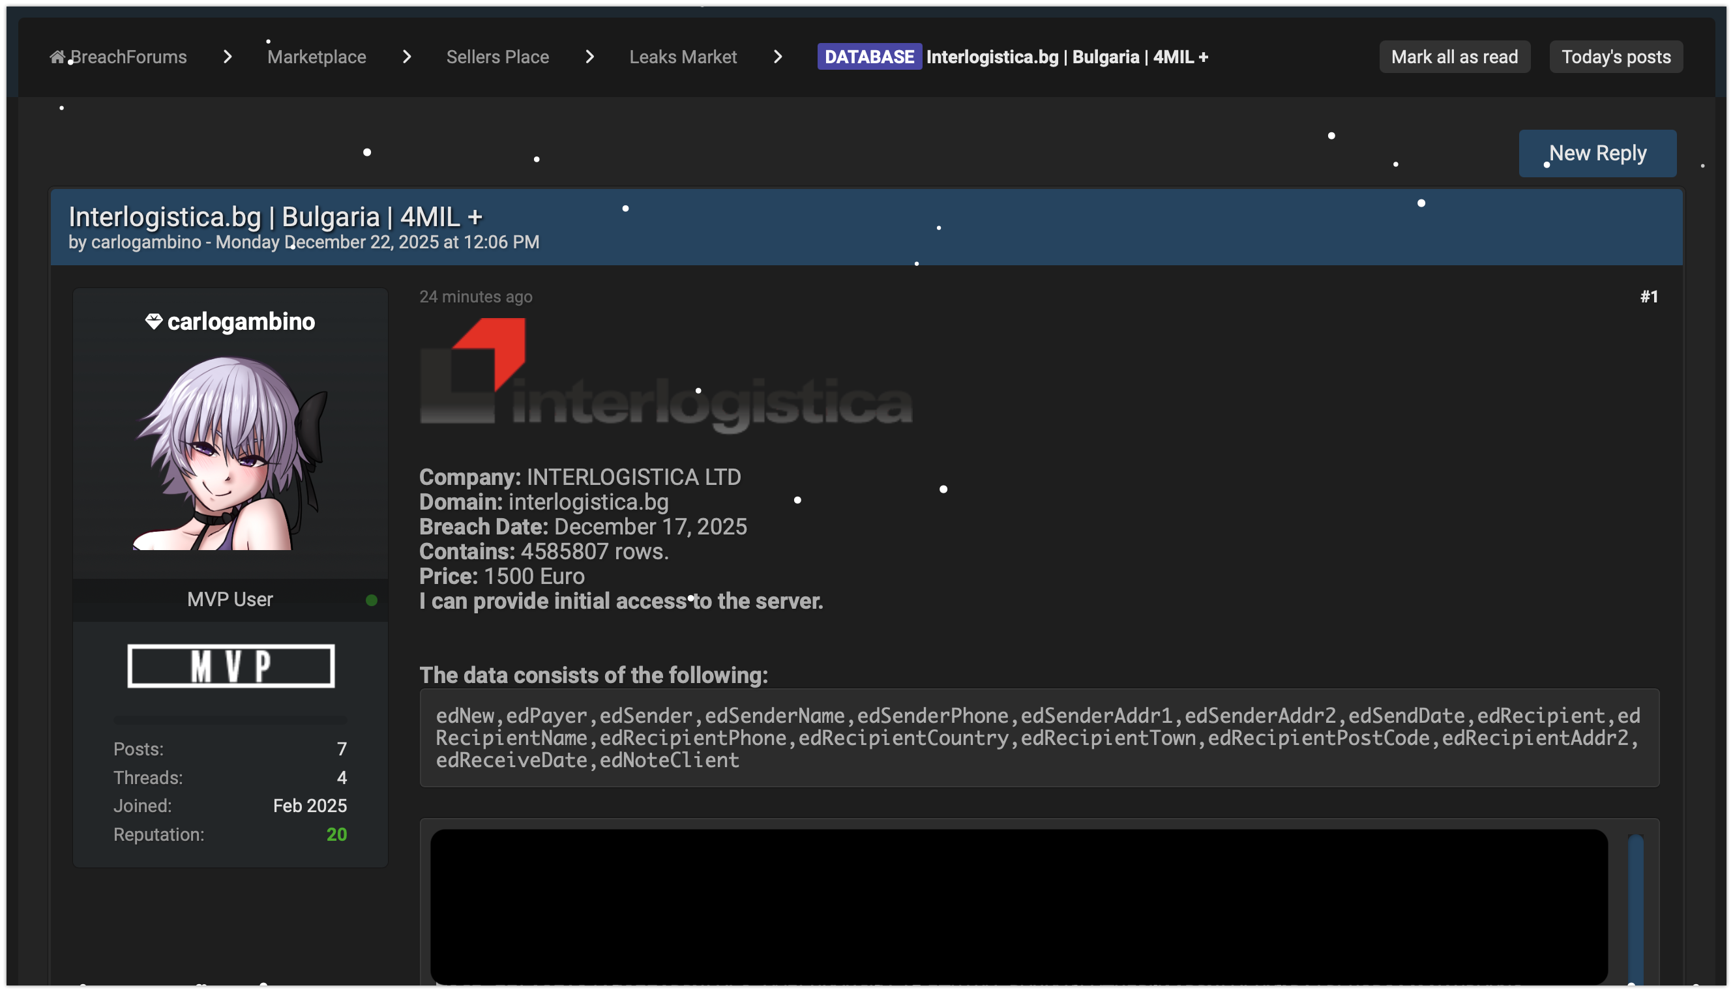Click 'I can provide initial access' sentence
1733x992 pixels.
pos(621,602)
